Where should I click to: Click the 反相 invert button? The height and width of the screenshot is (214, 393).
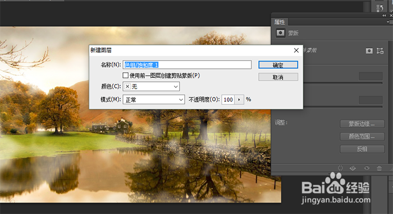(x=362, y=149)
